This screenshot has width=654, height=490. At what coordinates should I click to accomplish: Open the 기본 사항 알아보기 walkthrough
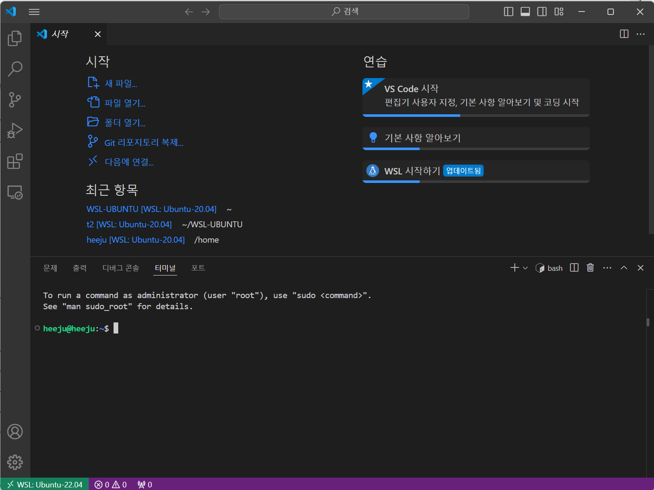(476, 138)
